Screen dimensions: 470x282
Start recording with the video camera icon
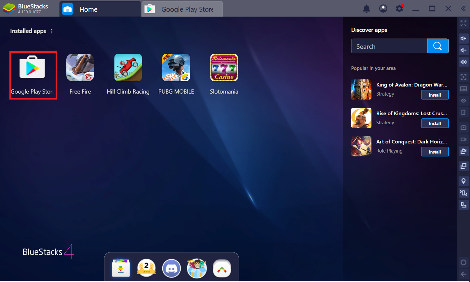463,139
